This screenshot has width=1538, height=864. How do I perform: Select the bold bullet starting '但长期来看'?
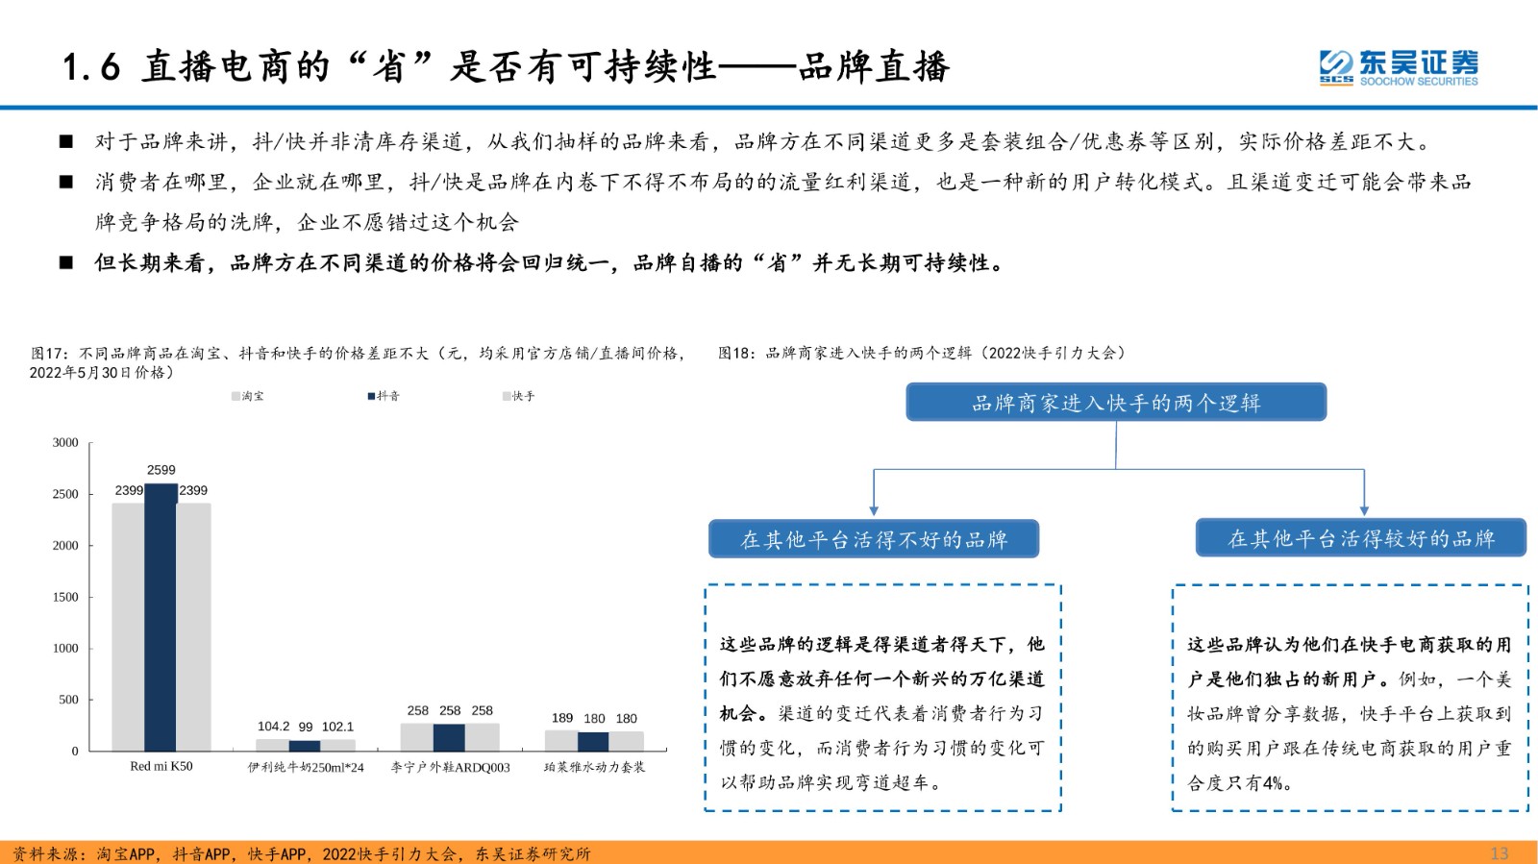[x=551, y=263]
